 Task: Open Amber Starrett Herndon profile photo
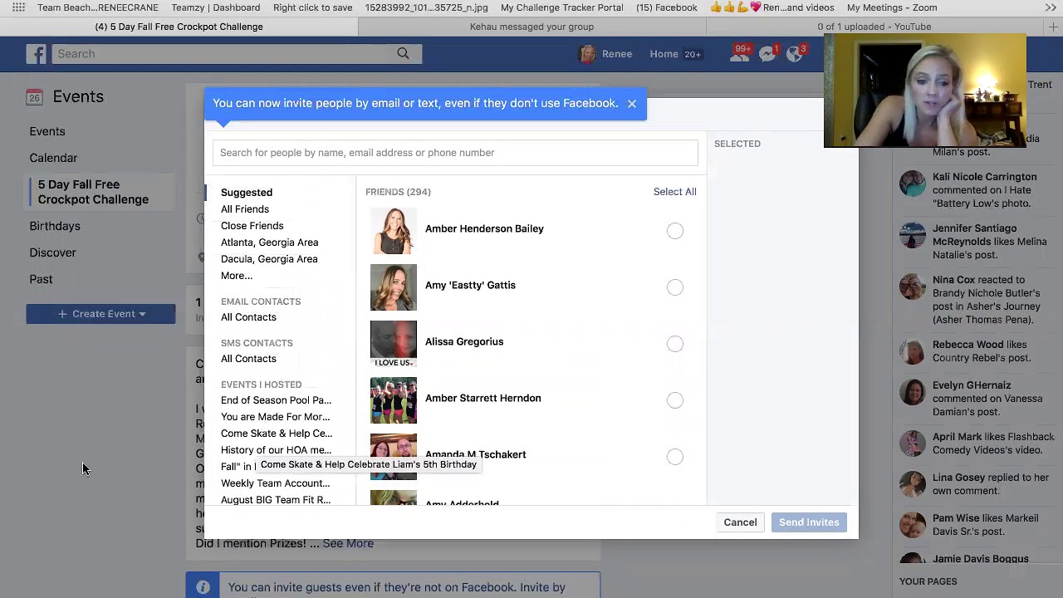(x=394, y=400)
